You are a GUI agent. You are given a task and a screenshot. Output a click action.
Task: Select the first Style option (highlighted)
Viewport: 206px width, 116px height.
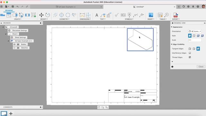(190, 35)
